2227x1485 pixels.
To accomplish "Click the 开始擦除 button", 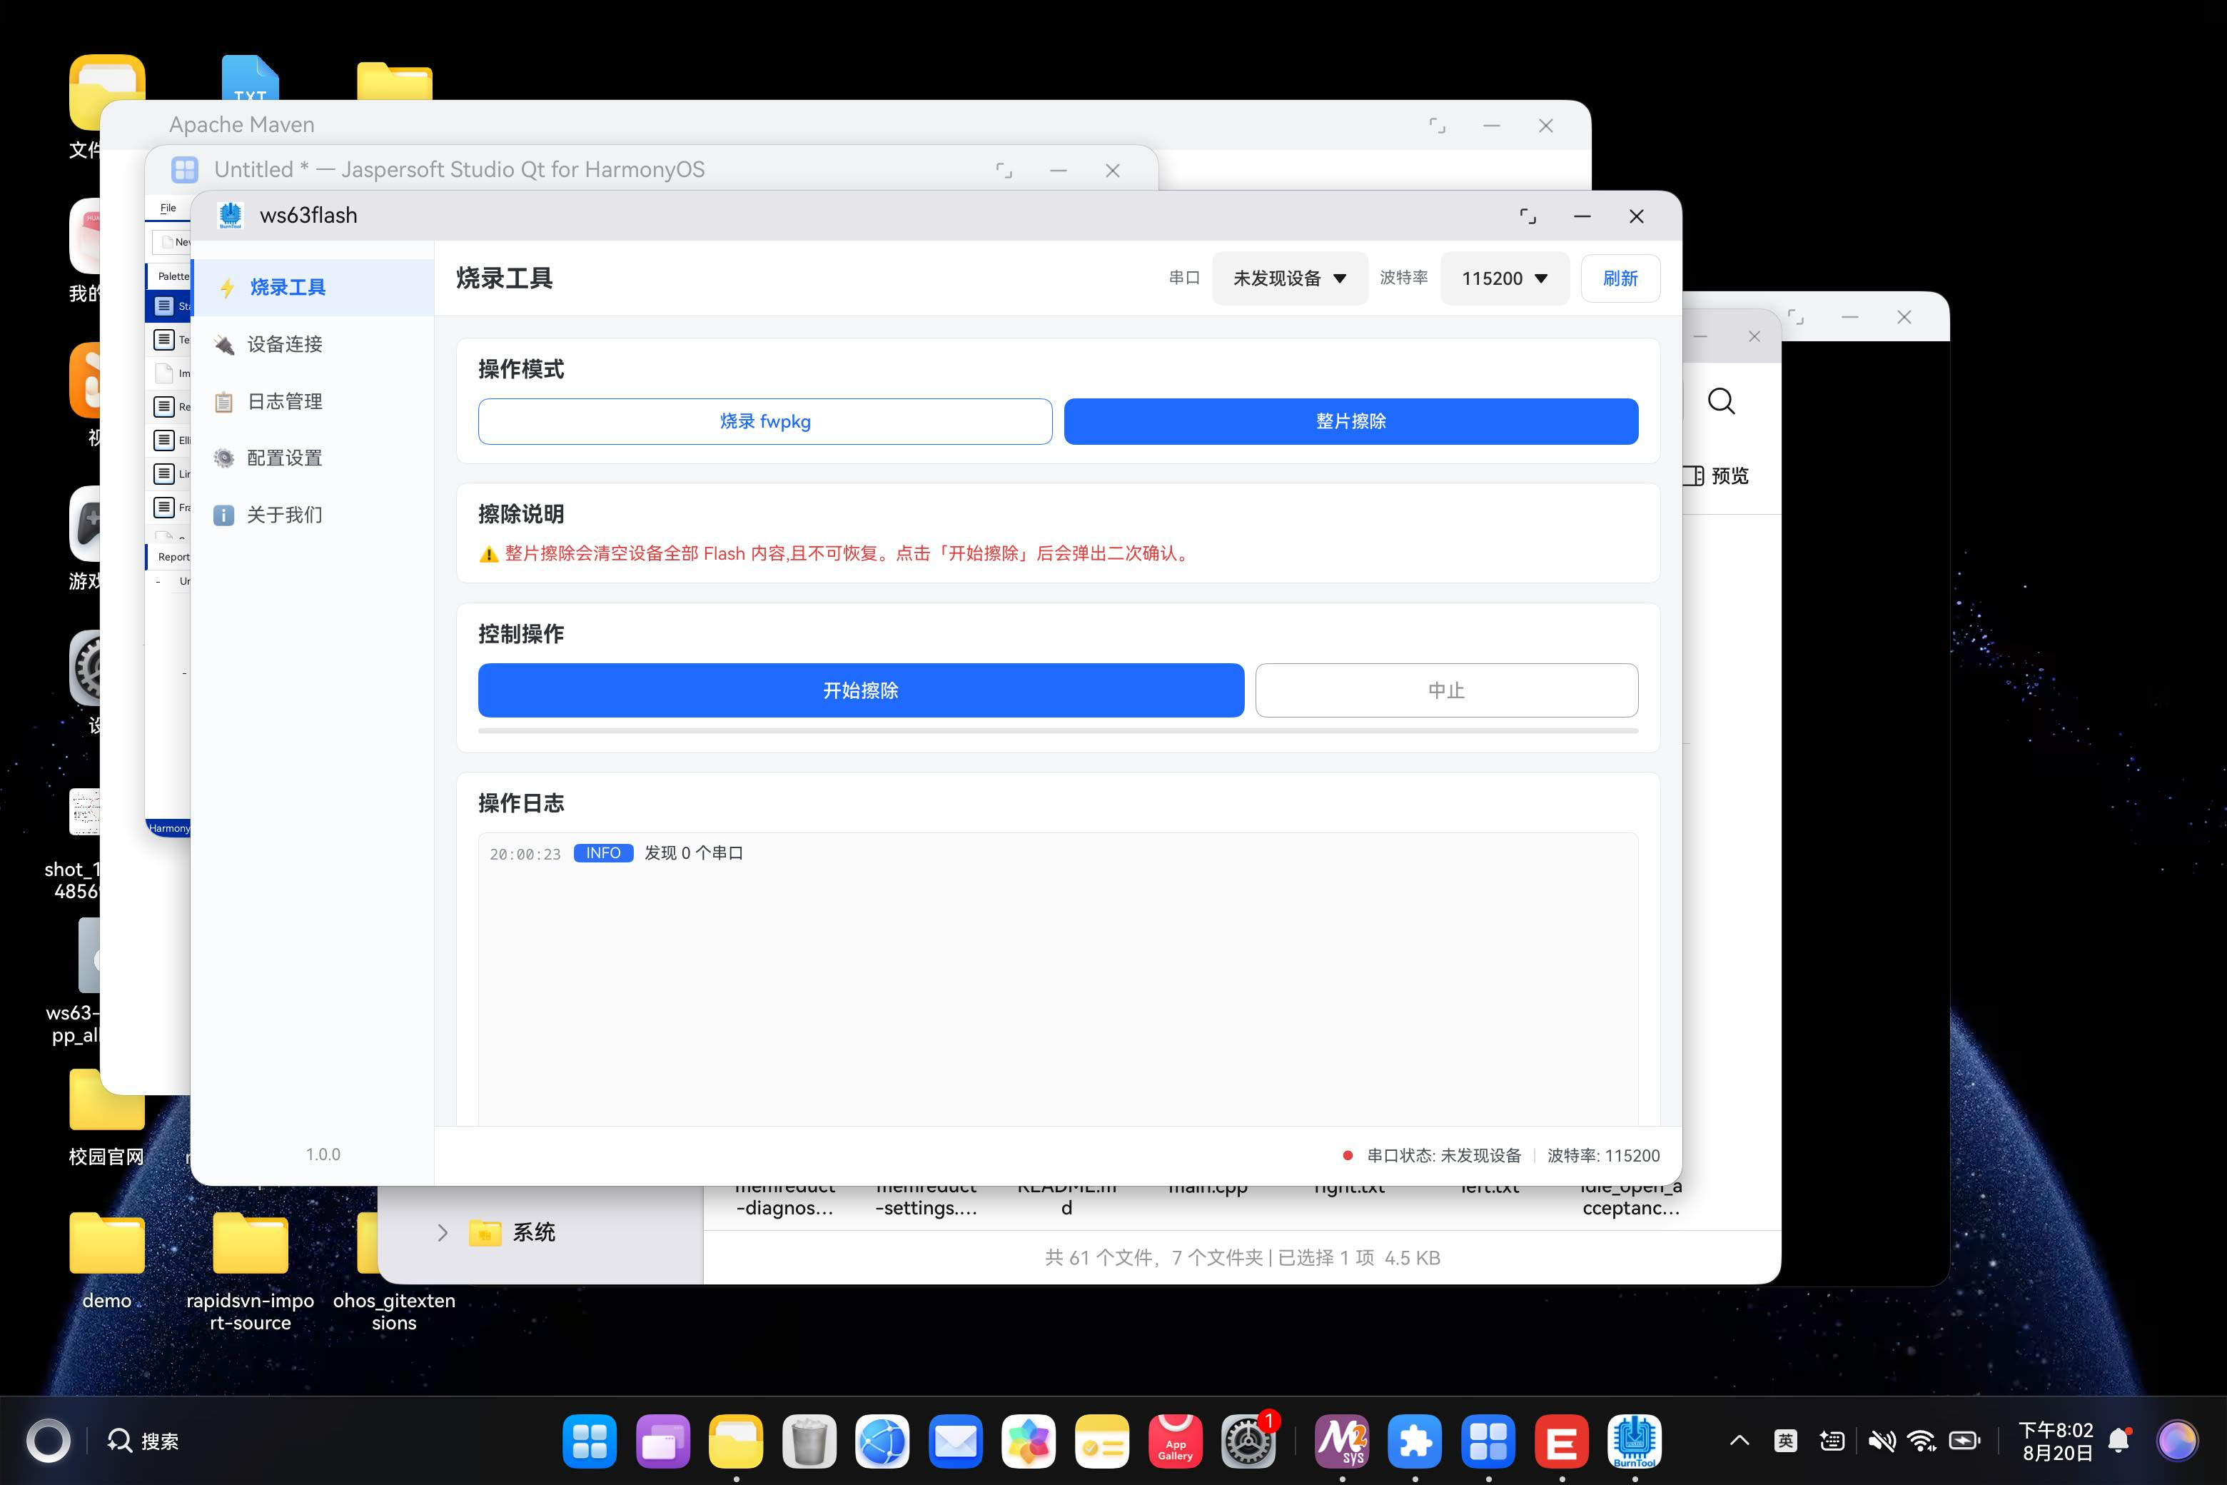I will [x=861, y=690].
